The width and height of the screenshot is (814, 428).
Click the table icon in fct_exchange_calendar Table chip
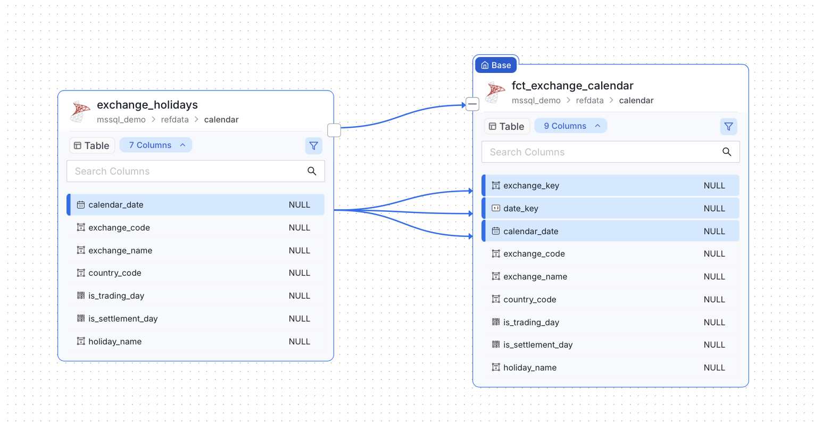[493, 126]
